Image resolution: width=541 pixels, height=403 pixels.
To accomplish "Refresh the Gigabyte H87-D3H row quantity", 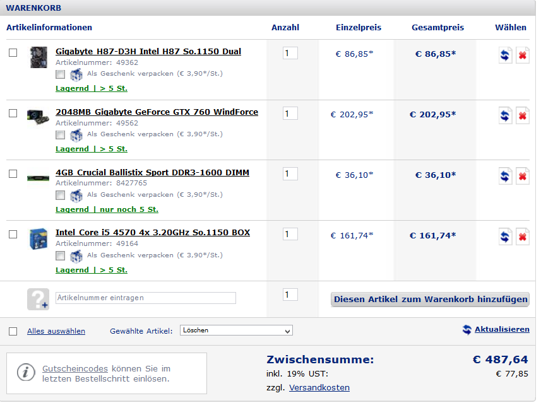I will click(x=505, y=55).
